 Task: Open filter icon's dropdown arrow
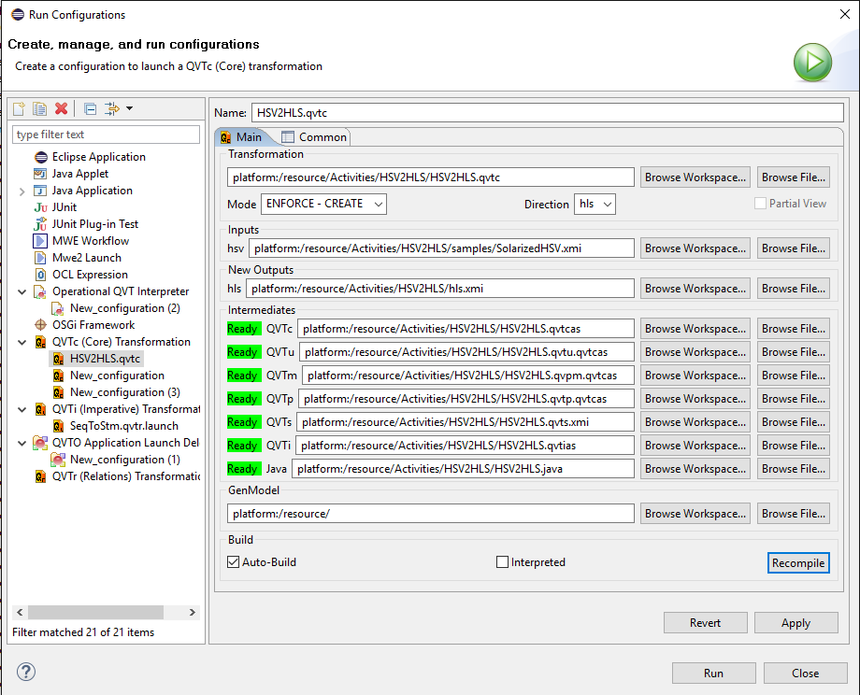point(129,108)
